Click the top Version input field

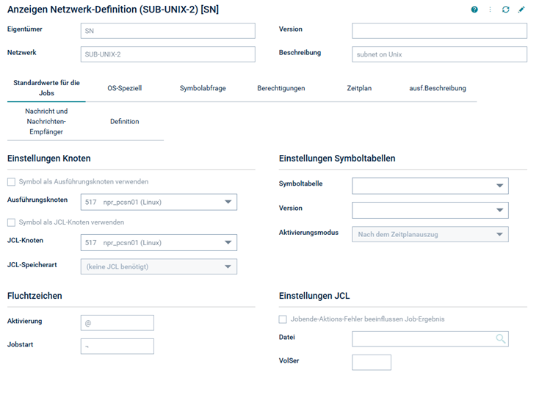439,31
